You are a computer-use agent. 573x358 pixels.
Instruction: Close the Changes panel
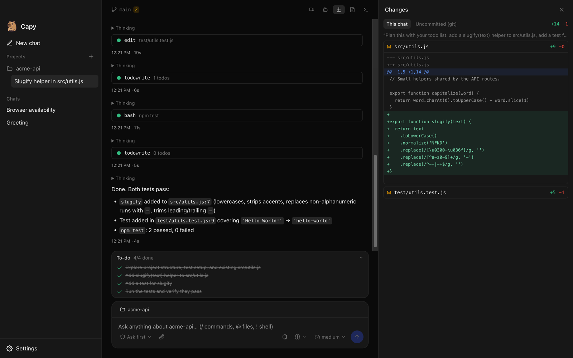(x=562, y=10)
